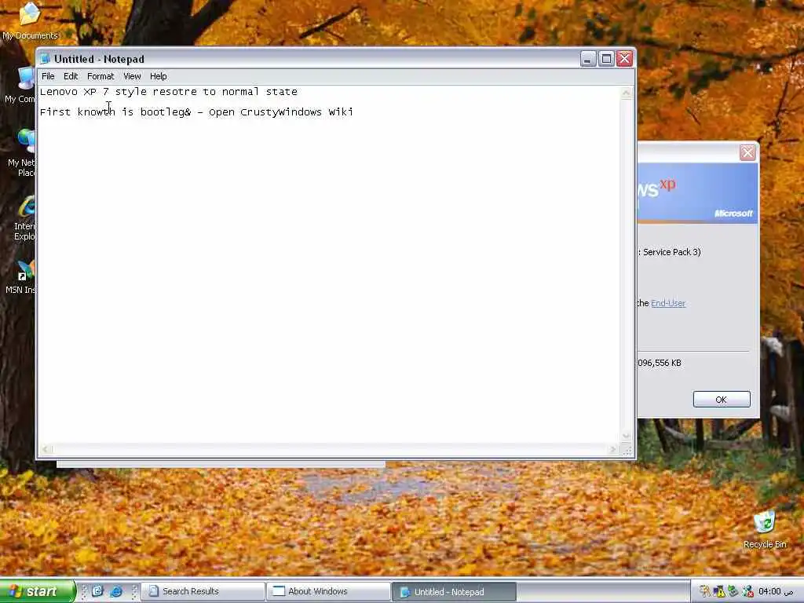Close the About Windows dialog
804x603 pixels.
coord(747,153)
